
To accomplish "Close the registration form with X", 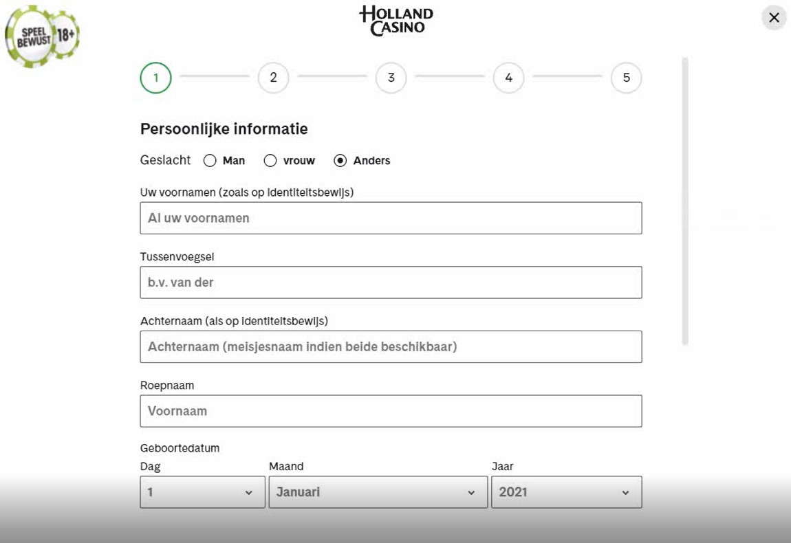I will (x=774, y=18).
